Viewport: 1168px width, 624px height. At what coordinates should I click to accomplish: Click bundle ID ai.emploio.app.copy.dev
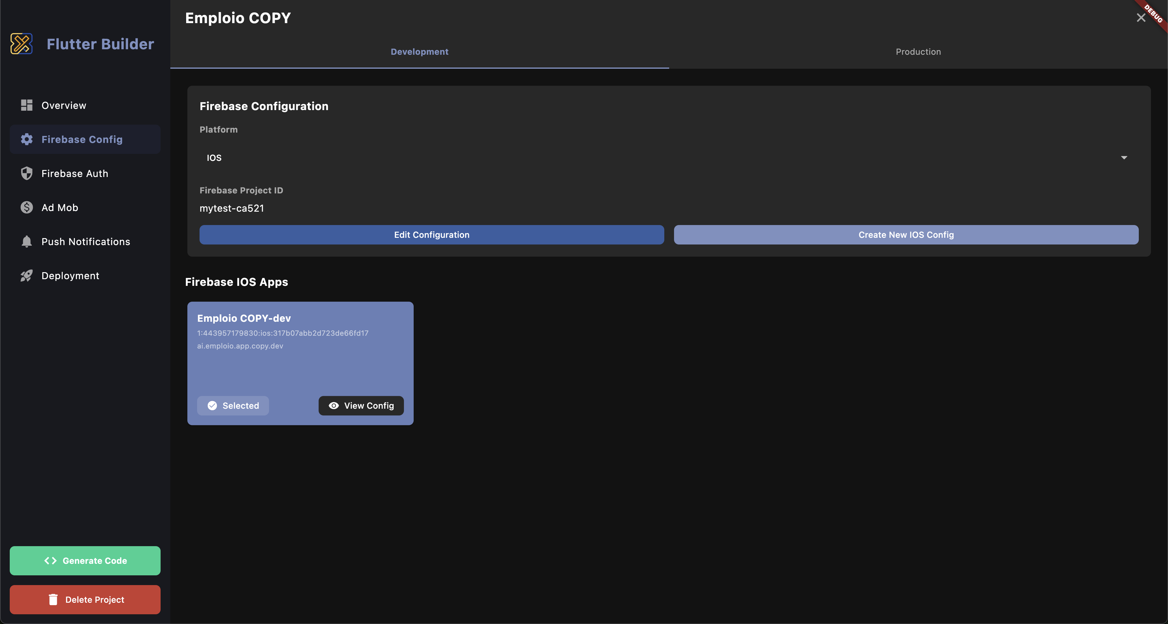240,346
